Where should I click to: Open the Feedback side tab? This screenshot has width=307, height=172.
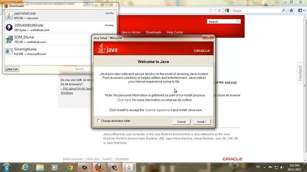click(300, 73)
